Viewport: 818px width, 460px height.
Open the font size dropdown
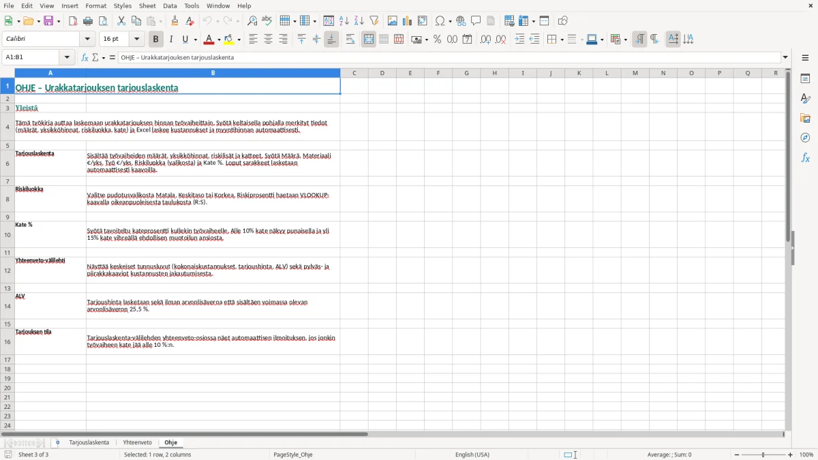(x=137, y=40)
